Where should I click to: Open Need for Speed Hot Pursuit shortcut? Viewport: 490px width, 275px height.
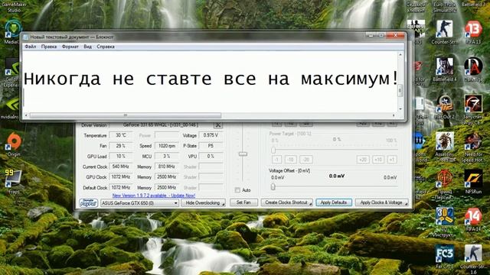[473, 141]
